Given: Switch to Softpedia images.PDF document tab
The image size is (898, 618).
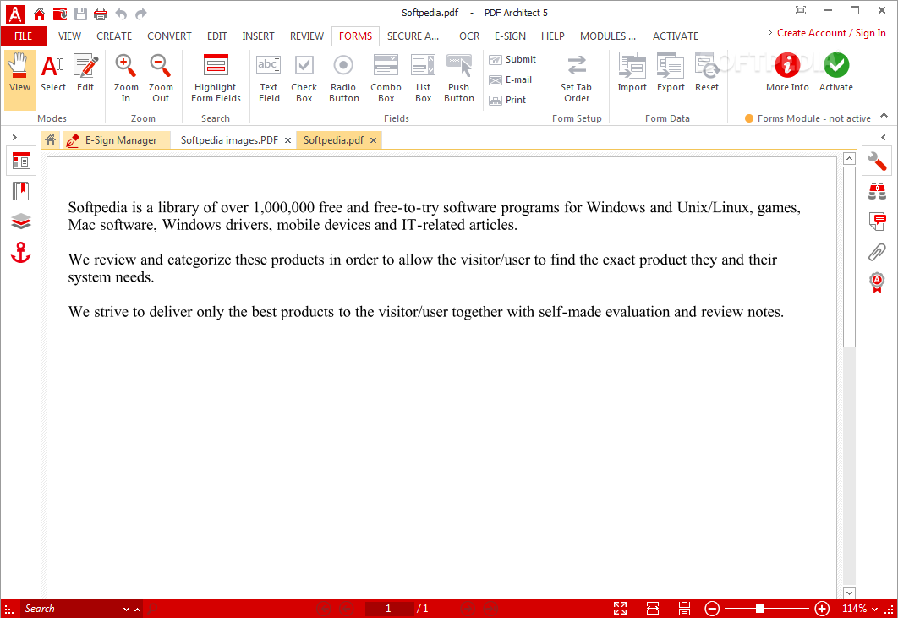Looking at the screenshot, I should tap(229, 140).
